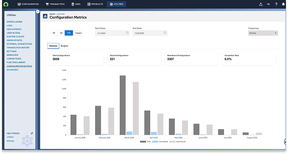This screenshot has width=288, height=154.
Task: Open Logs in sidebar
Action: (x=9, y=25)
